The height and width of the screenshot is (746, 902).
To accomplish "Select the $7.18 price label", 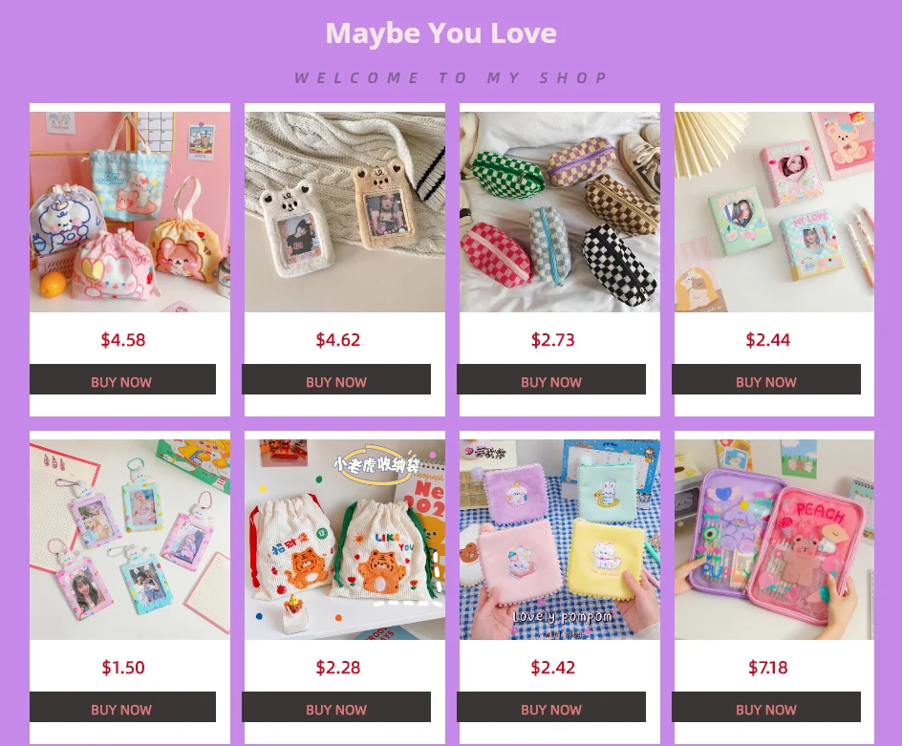I will point(768,668).
